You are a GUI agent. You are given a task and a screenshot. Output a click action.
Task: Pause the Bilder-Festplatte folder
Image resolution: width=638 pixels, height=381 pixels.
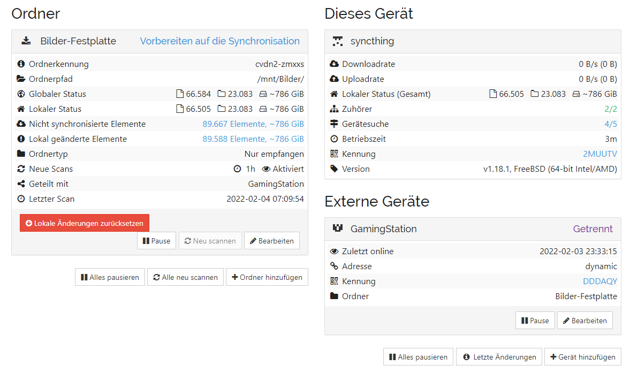[x=156, y=241]
